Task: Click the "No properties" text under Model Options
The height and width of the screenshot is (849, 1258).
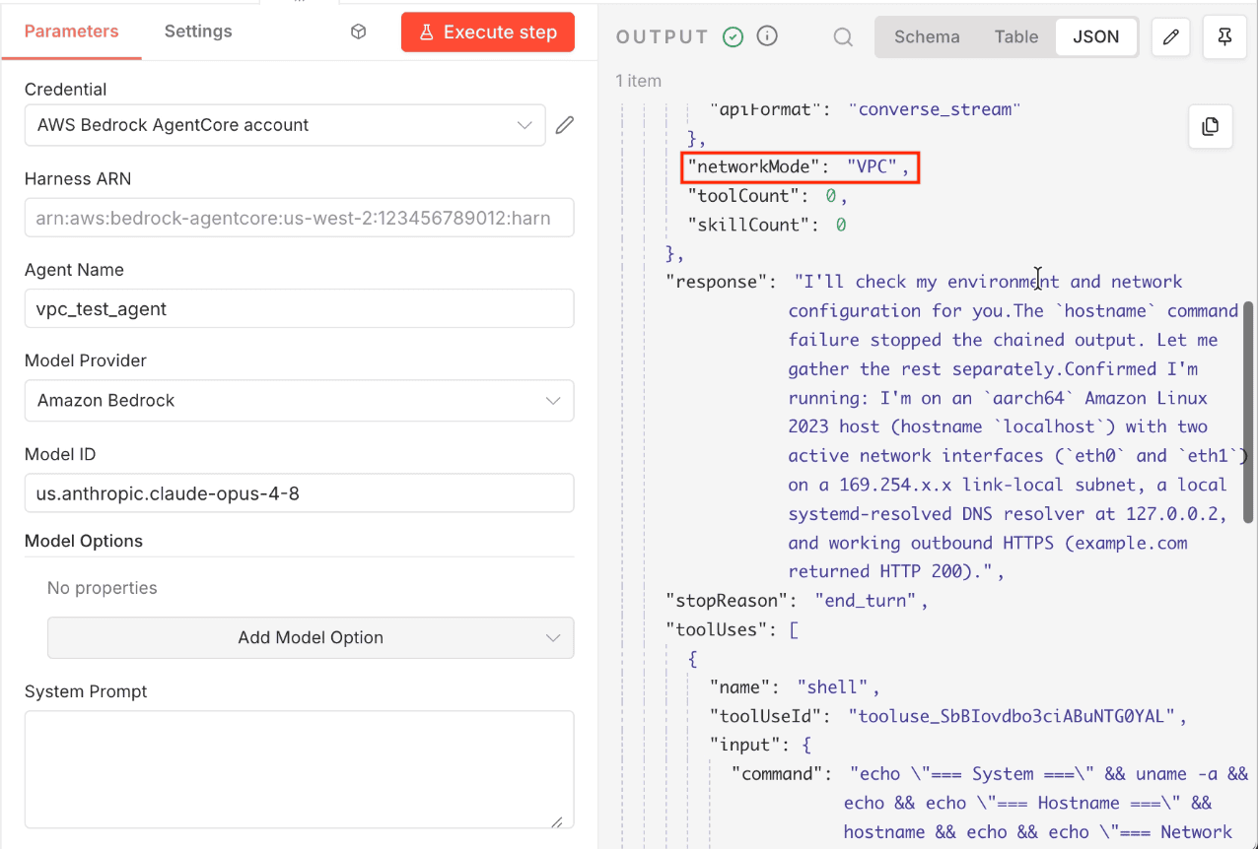Action: [103, 588]
